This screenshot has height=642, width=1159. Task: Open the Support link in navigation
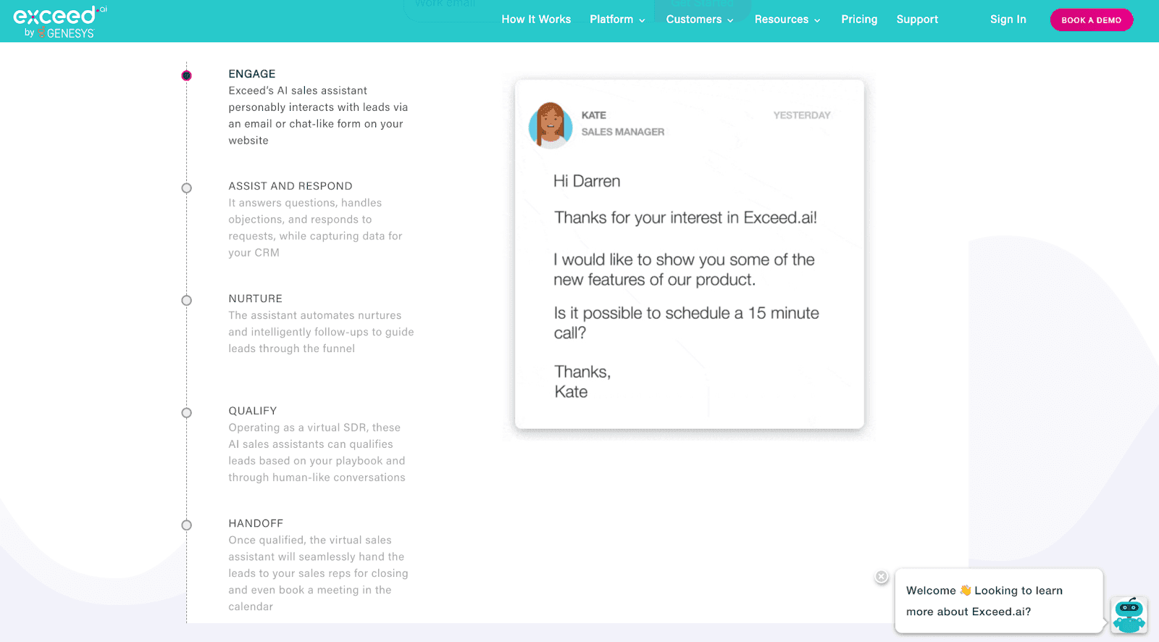(x=917, y=20)
